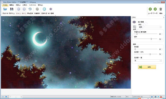Toggle the fit-to-window view icon
166x99 pixels.
click(x=6, y=97)
